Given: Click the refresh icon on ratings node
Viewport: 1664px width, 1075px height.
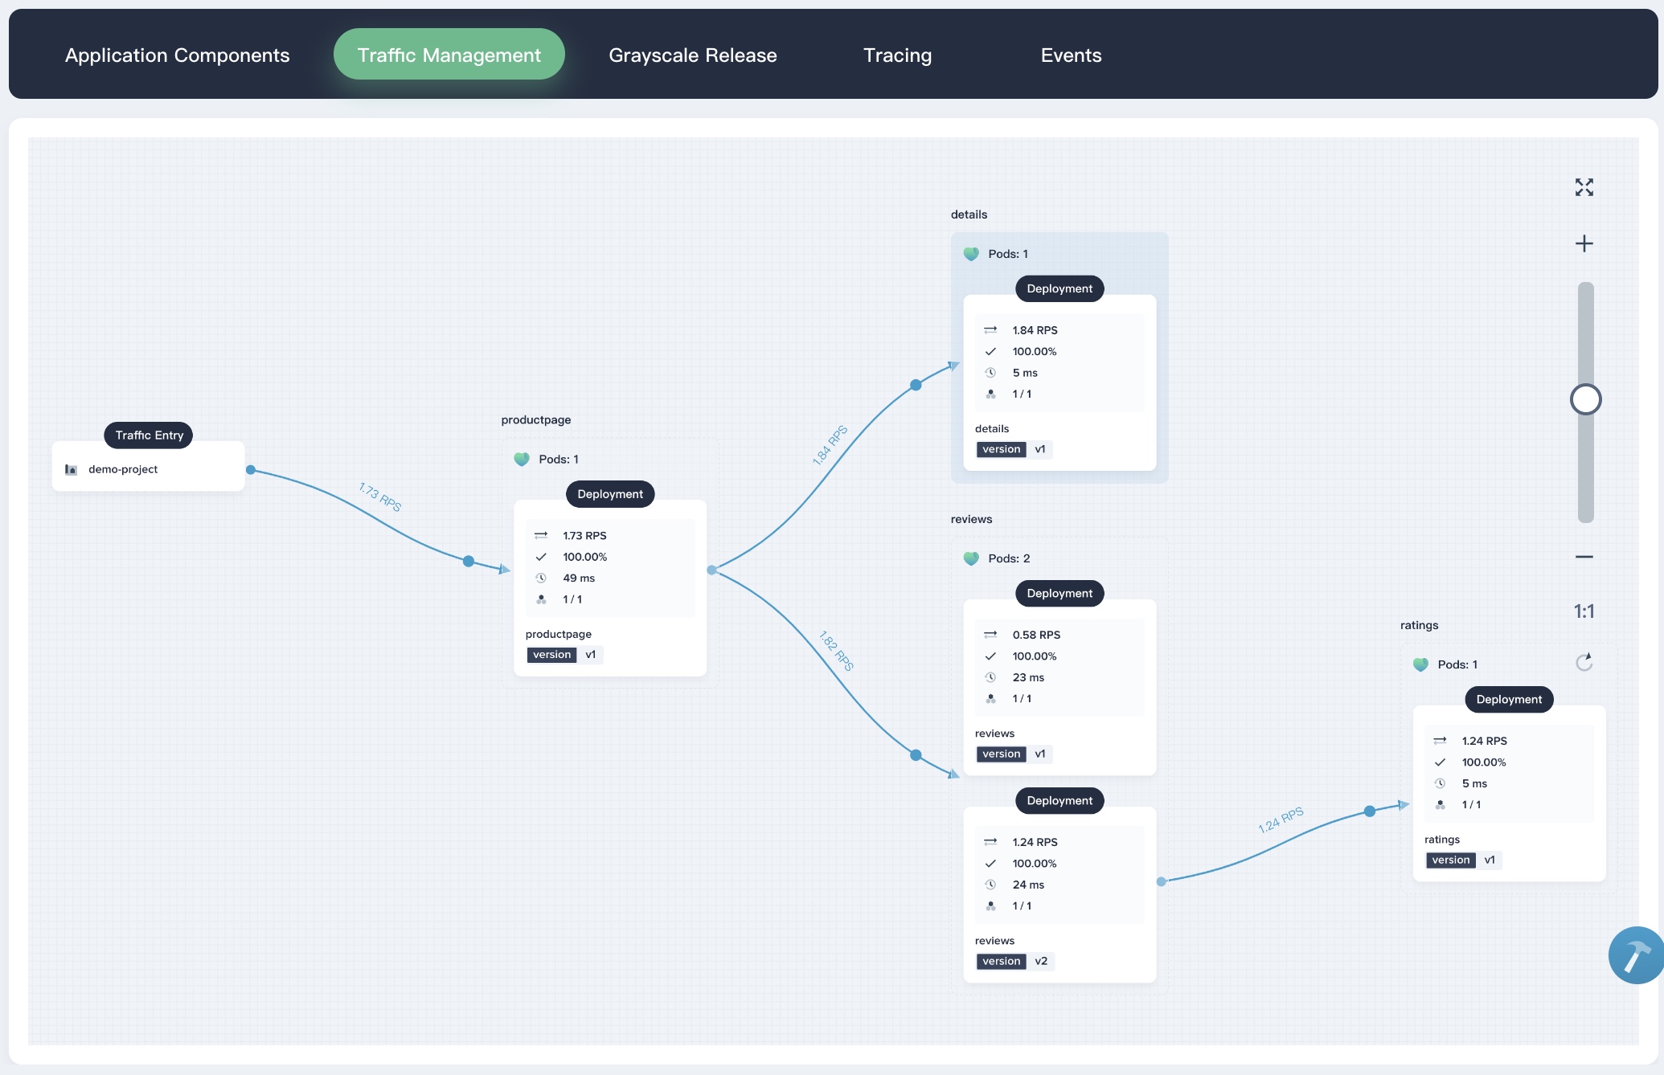Looking at the screenshot, I should [1584, 664].
